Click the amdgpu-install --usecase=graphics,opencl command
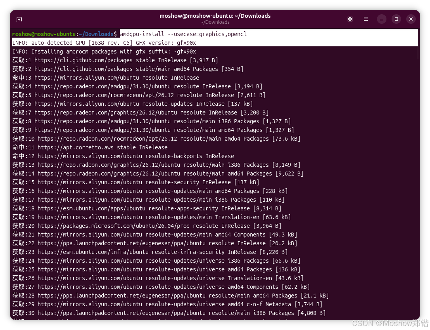The height and width of the screenshot is (330, 430). click(183, 34)
